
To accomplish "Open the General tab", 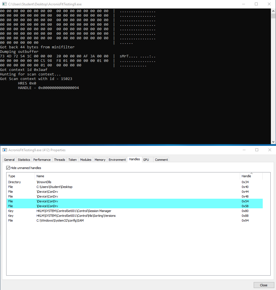I will click(x=9, y=160).
